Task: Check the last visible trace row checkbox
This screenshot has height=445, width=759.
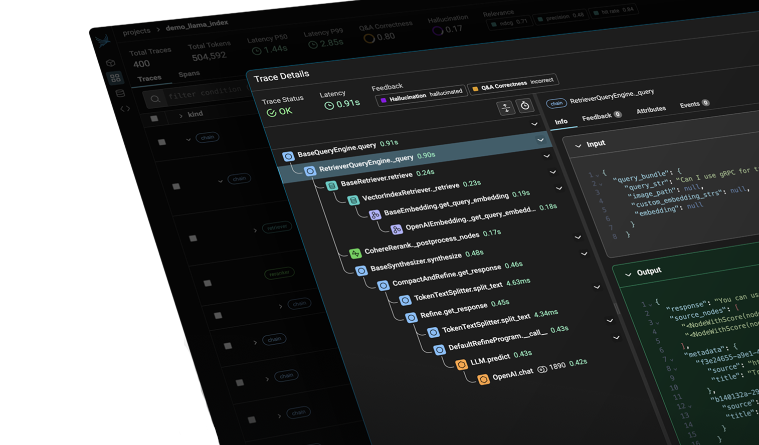Action: pyautogui.click(x=252, y=419)
